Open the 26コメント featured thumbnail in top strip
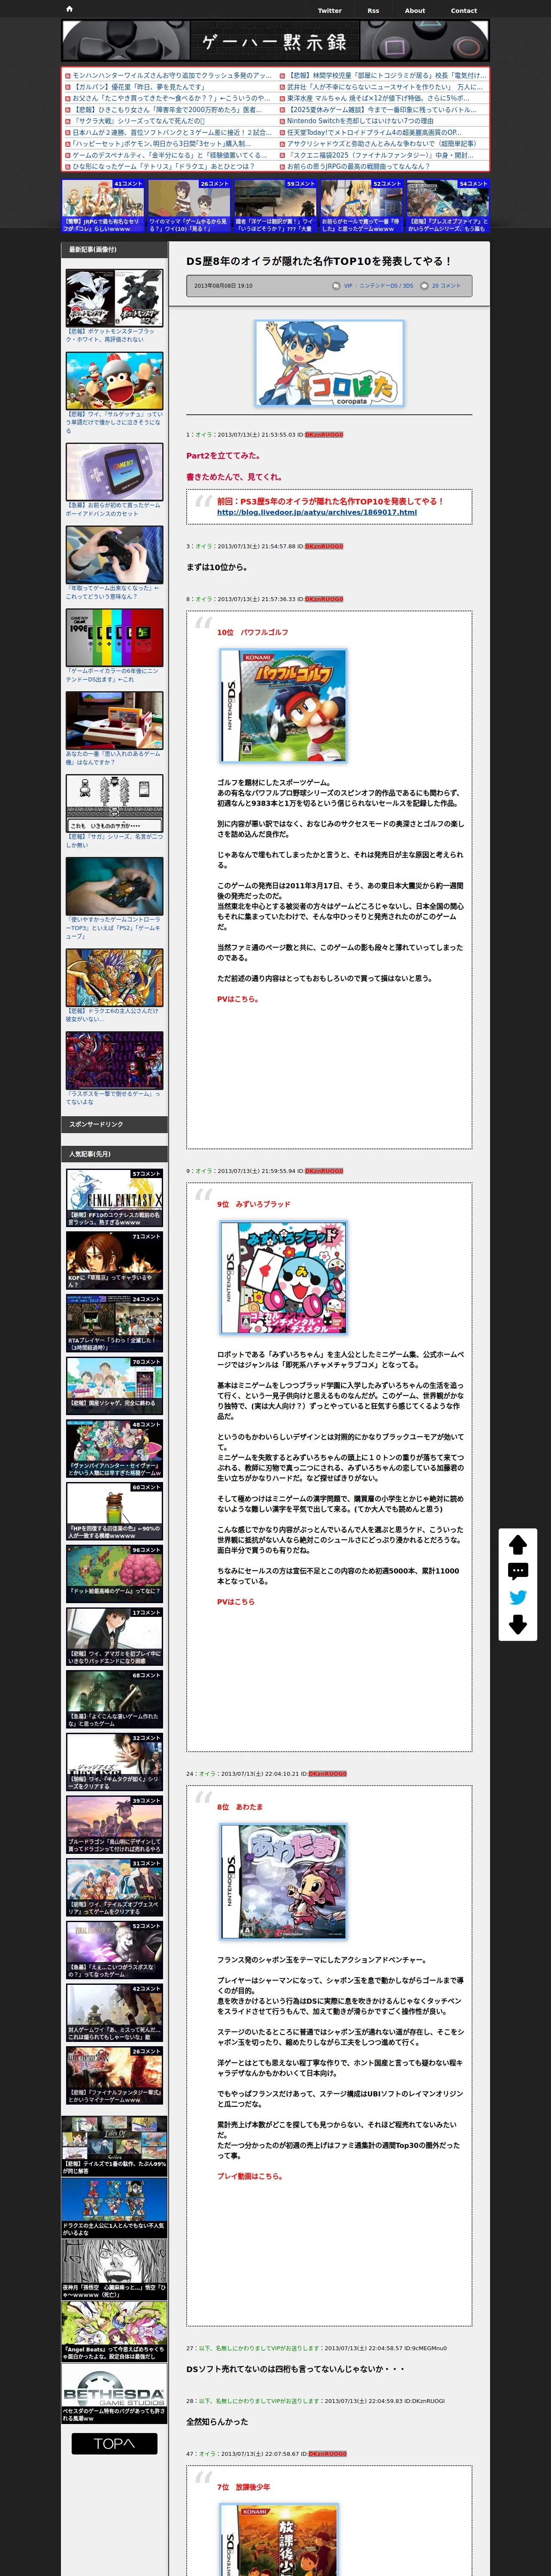 pos(189,206)
